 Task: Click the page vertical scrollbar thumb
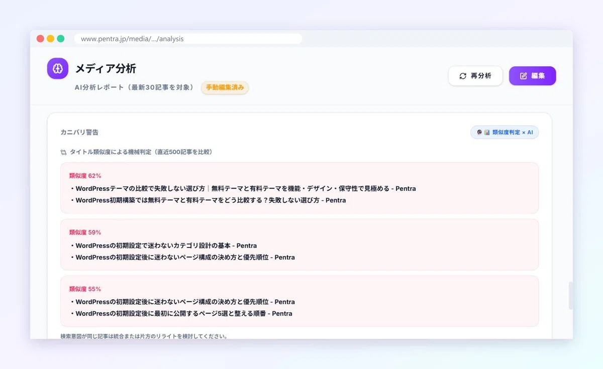tap(570, 296)
